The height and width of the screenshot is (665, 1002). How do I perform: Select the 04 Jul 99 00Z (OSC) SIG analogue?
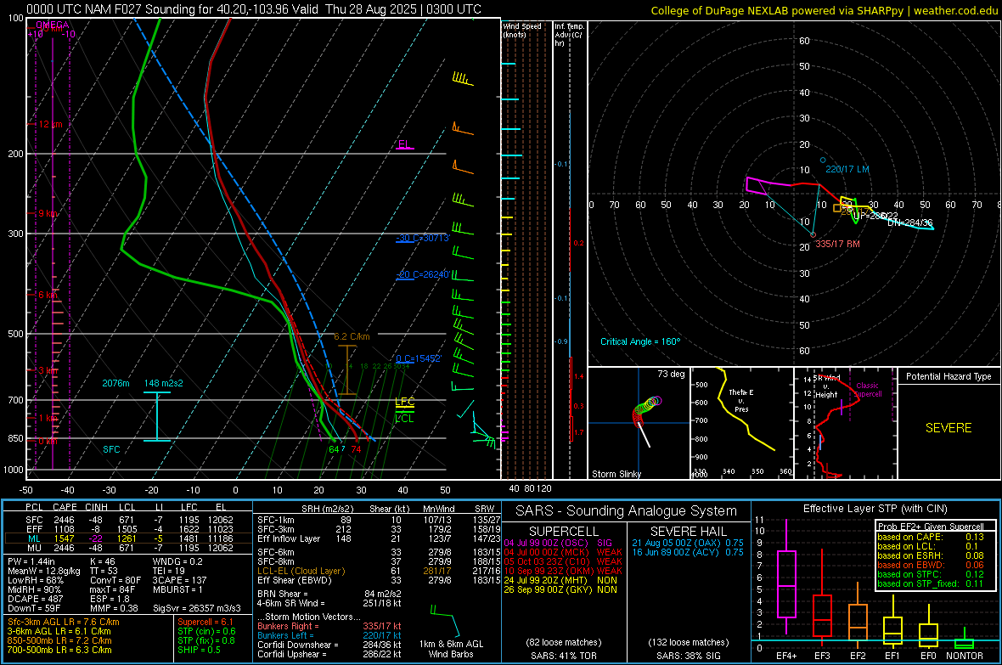coord(558,543)
